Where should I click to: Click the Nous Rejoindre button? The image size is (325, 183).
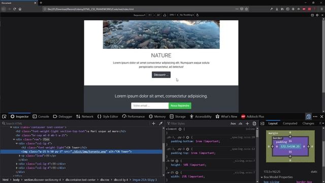pos(180,106)
